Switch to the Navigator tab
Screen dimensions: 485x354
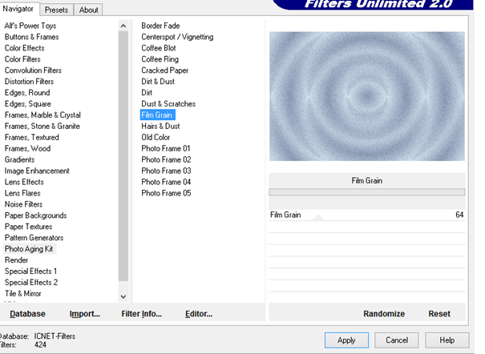click(18, 9)
